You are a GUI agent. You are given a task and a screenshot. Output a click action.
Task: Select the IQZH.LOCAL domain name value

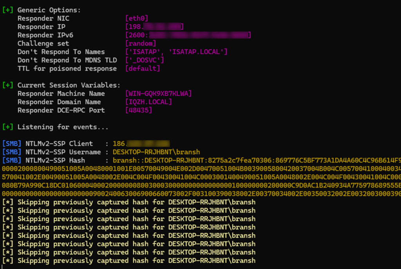(148, 102)
